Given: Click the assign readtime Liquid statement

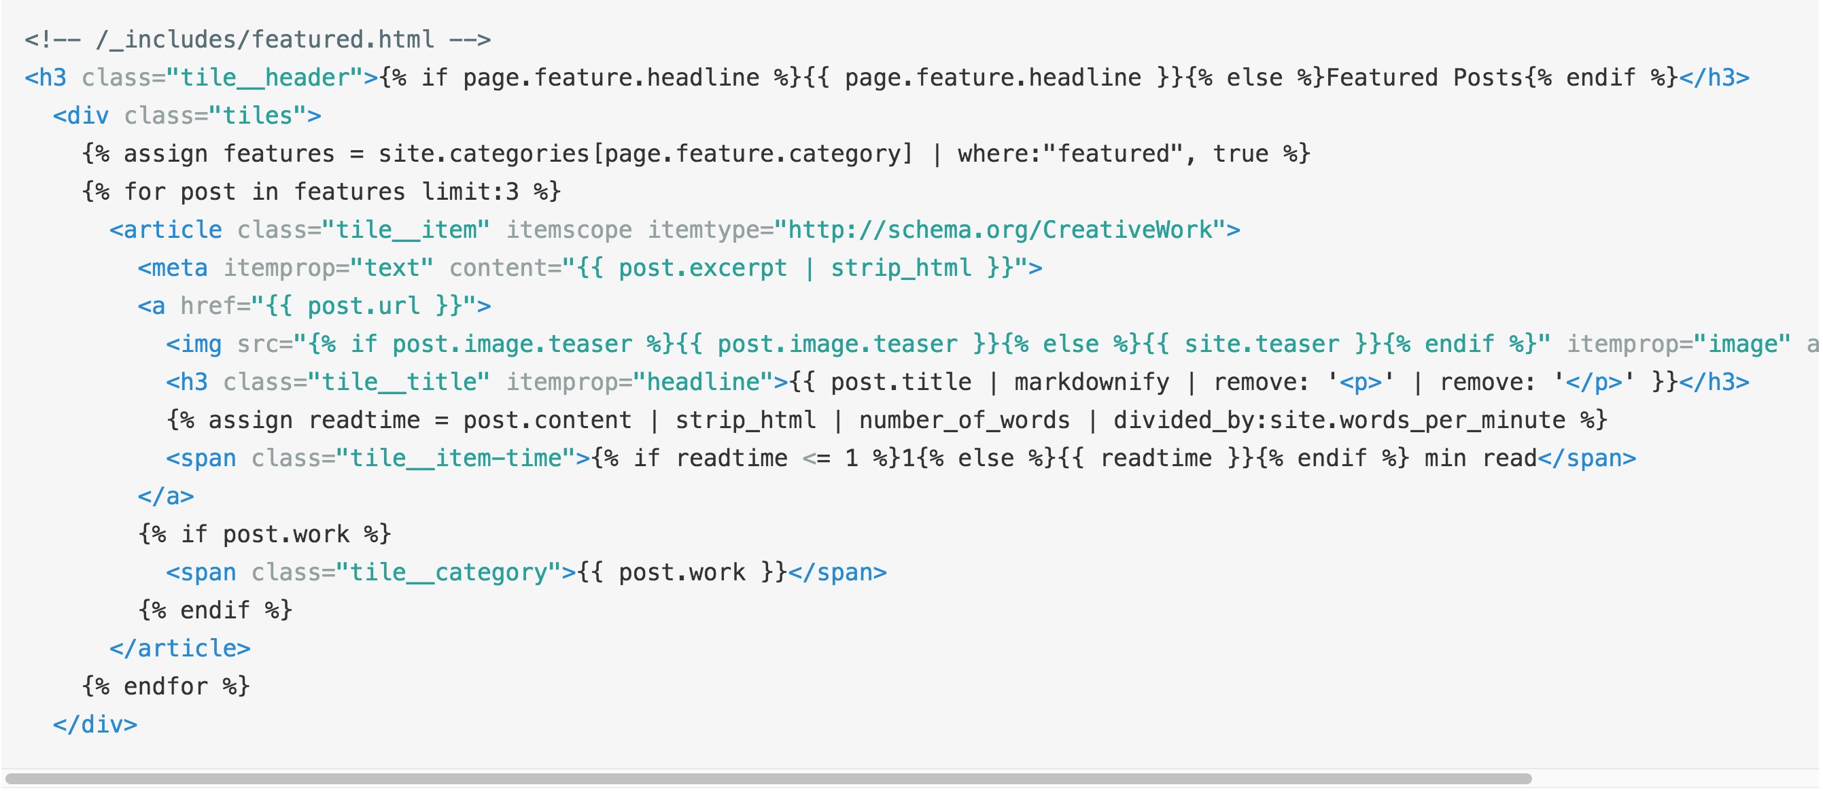Looking at the screenshot, I should point(886,420).
